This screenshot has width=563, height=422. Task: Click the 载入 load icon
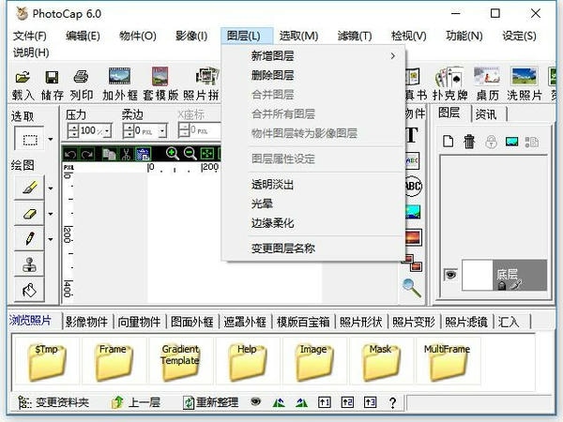coord(23,77)
